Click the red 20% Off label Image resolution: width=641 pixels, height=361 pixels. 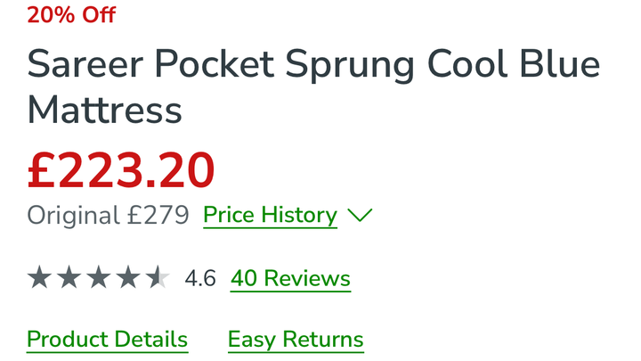71,14
